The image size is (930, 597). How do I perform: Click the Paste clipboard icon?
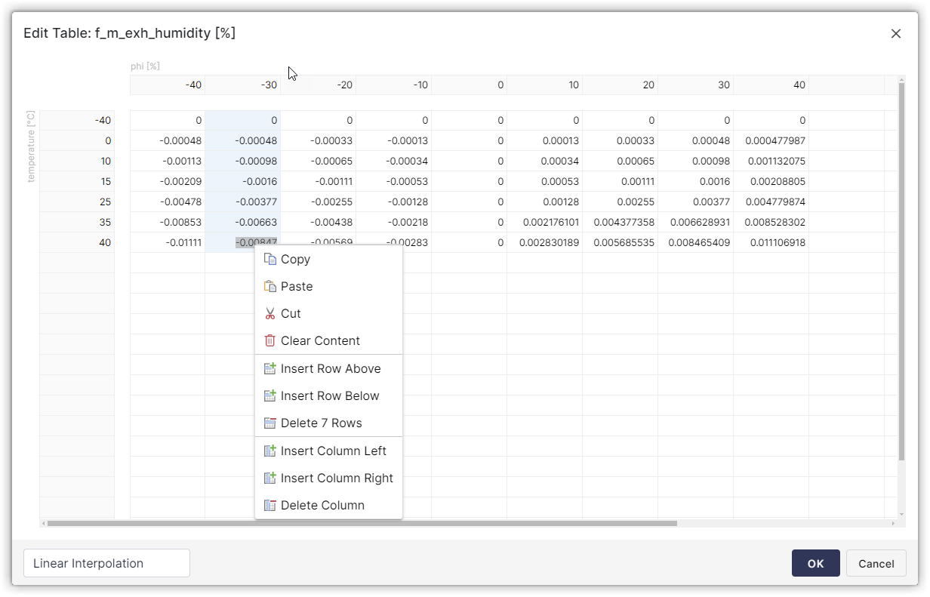(270, 286)
